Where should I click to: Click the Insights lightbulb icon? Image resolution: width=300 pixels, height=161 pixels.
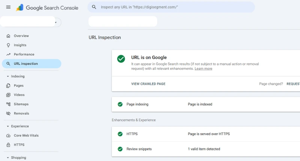point(8,45)
